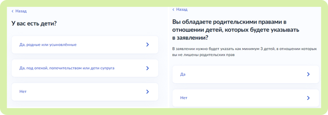Image resolution: width=328 pixels, height=115 pixels.
Task: Choose 'Да, под опекой, попечительством или дети супруга'
Action: coord(85,68)
